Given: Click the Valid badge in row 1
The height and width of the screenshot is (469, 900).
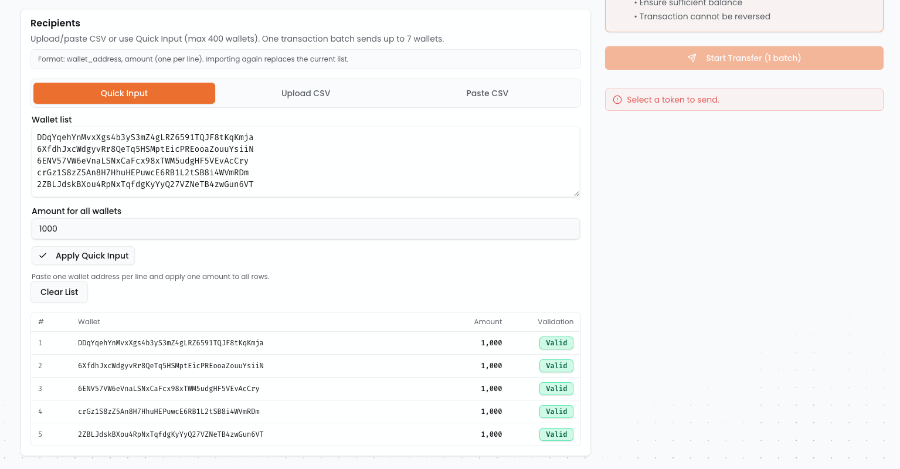Looking at the screenshot, I should [556, 343].
